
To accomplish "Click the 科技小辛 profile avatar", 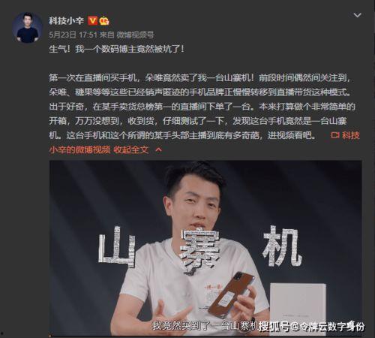I will [28, 28].
